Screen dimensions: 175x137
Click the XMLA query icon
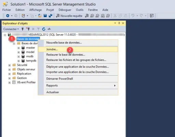click(x=103, y=16)
